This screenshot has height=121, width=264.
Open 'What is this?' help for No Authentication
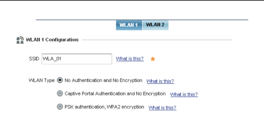click(x=160, y=81)
